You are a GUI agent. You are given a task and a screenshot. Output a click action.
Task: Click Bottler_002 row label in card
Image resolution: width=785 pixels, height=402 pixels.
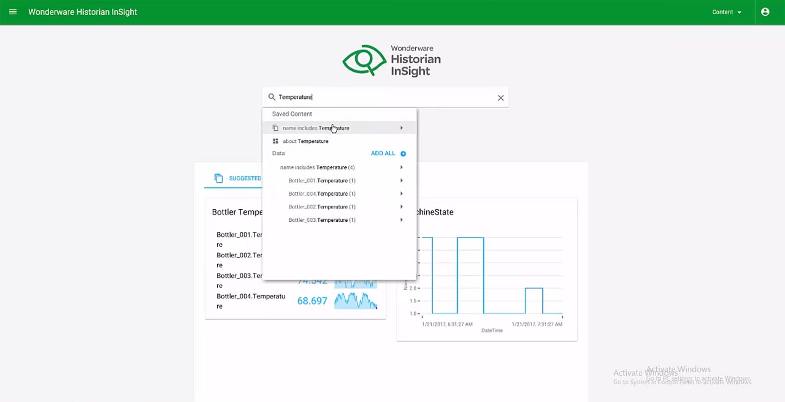click(239, 260)
